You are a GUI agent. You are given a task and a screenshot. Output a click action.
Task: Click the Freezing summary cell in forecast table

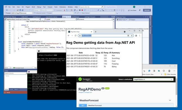[115, 64]
